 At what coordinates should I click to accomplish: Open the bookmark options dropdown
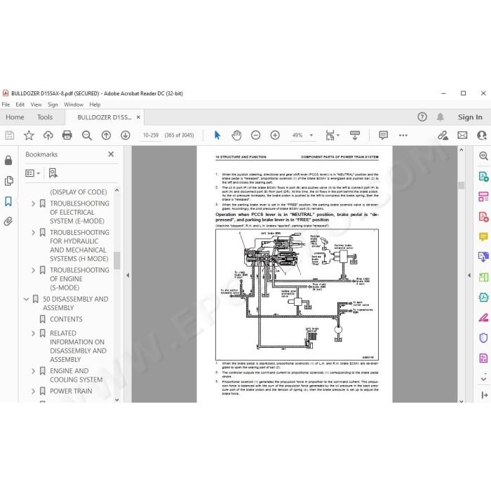[x=32, y=173]
